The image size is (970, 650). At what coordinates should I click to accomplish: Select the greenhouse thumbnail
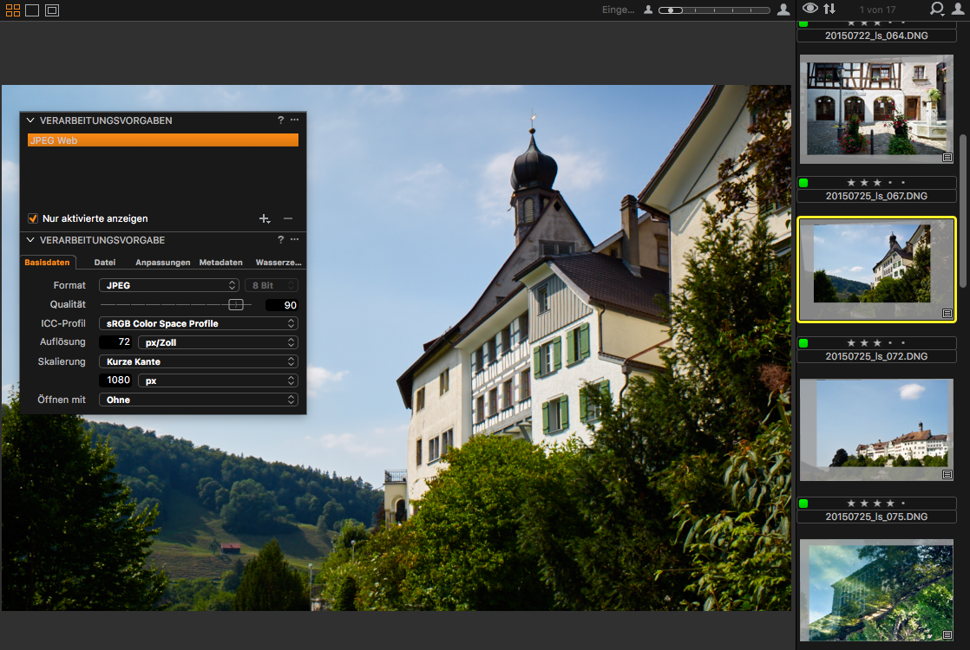(x=876, y=590)
